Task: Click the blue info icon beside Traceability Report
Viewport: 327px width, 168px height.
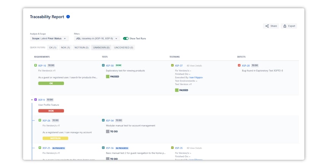Action: [68, 17]
